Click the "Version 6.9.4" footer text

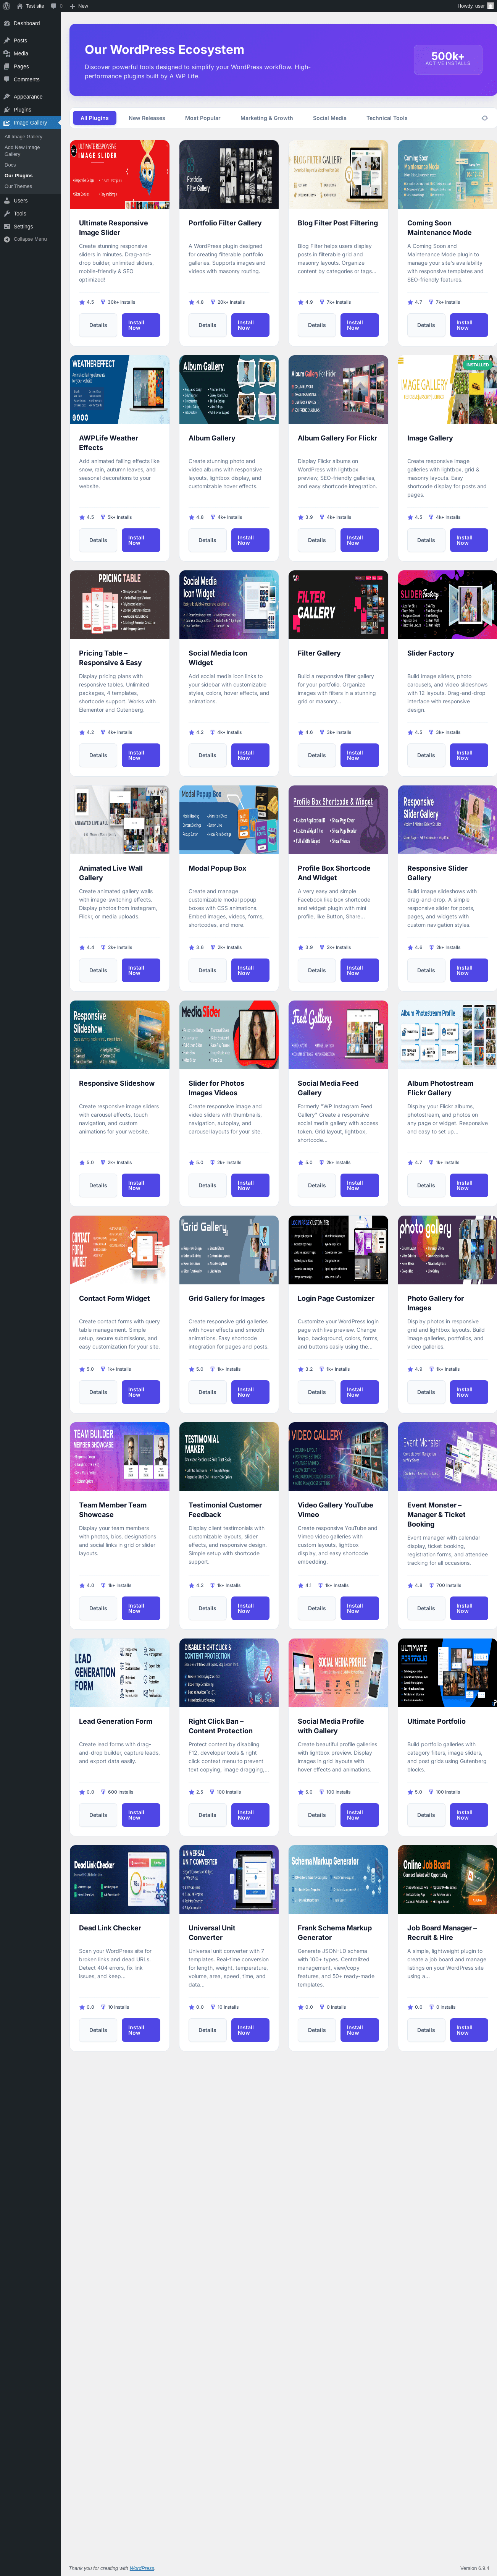point(475,2568)
